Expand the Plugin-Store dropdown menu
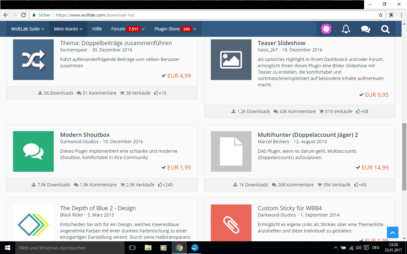407x254 pixels. point(175,29)
